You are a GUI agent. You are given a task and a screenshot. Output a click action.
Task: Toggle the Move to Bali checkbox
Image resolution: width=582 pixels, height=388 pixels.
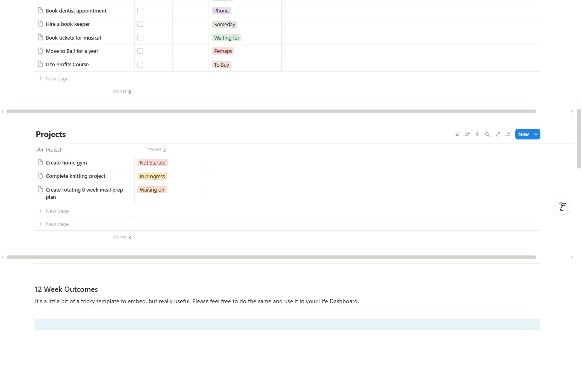(140, 51)
